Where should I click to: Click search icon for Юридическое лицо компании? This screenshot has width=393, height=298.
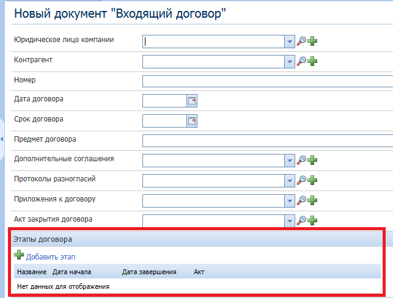pyautogui.click(x=301, y=42)
